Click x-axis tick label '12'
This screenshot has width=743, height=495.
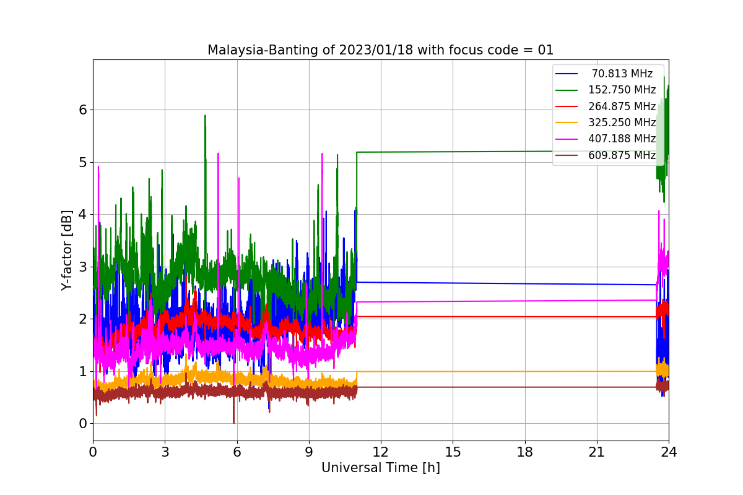click(x=381, y=452)
